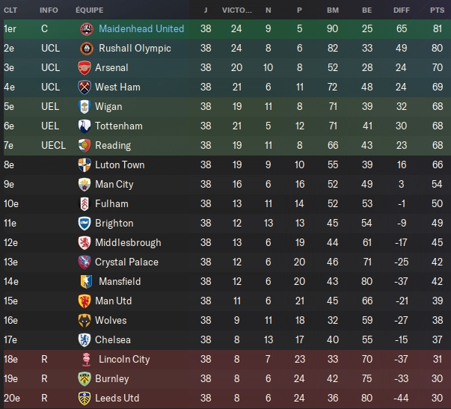Select the Lincoln City team name

click(x=124, y=359)
